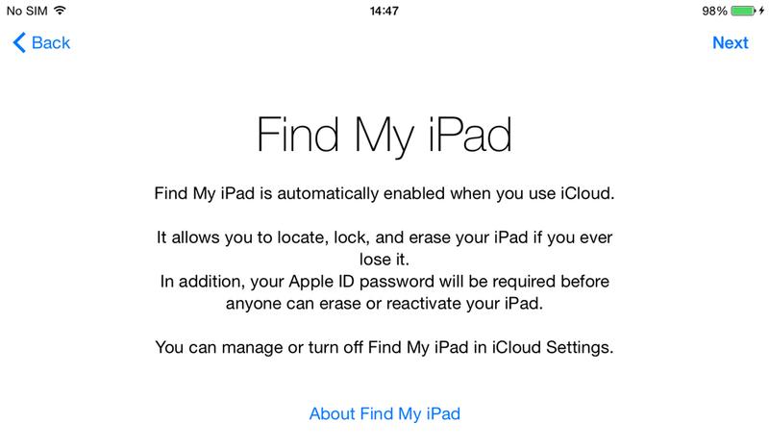The height and width of the screenshot is (448, 769).
Task: Tap the line 'anyone can erase or reactivate'
Action: point(384,304)
